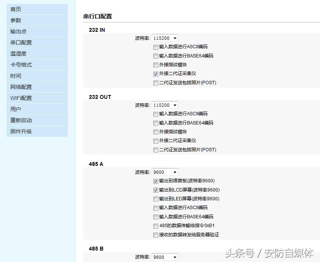勾选232 IN的输入数据进行ASCII编码

[156, 47]
